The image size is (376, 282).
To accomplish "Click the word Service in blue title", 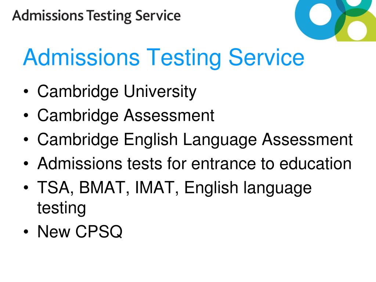I will coord(266,57).
